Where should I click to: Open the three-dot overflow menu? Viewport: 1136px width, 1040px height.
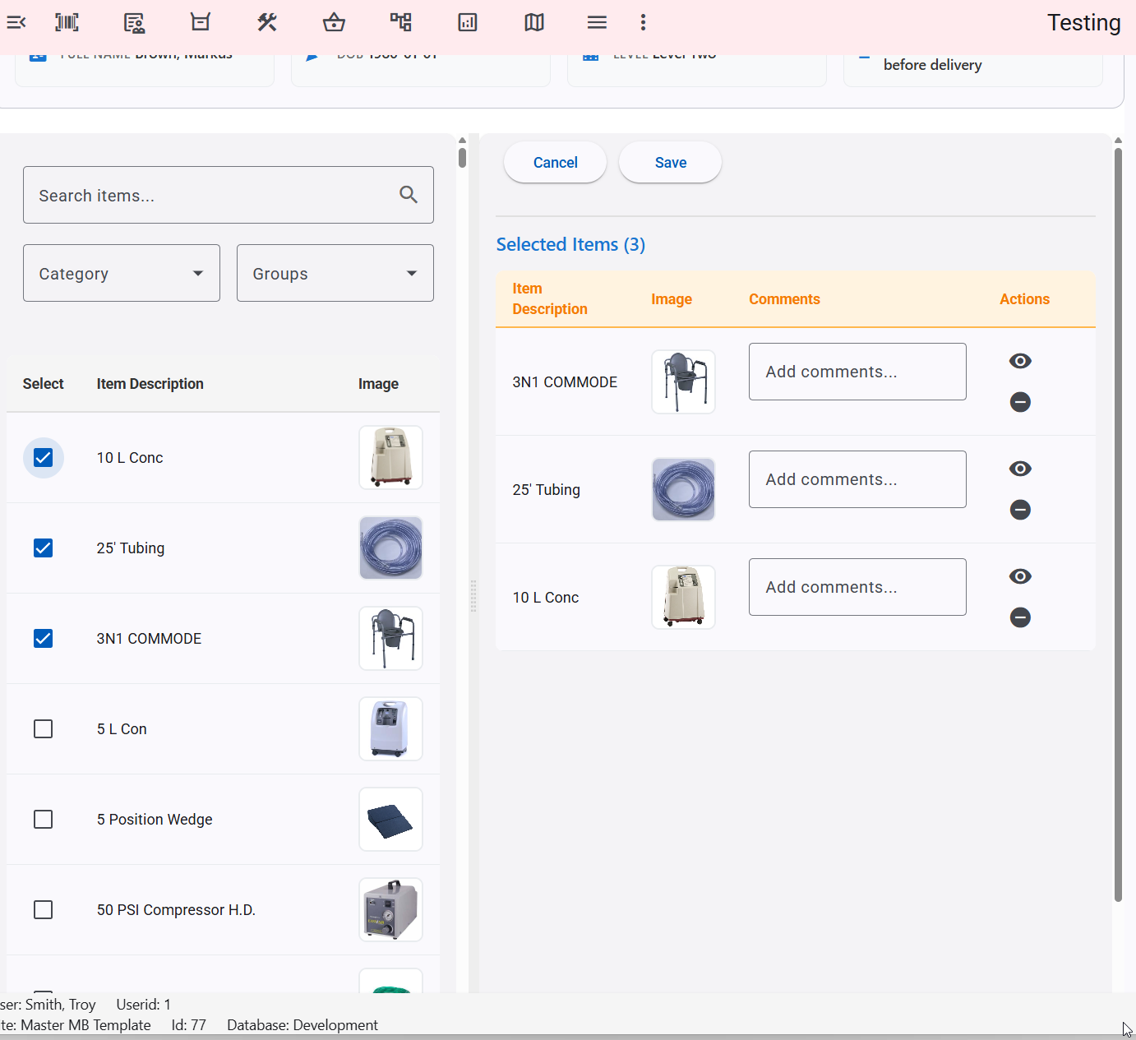(643, 22)
